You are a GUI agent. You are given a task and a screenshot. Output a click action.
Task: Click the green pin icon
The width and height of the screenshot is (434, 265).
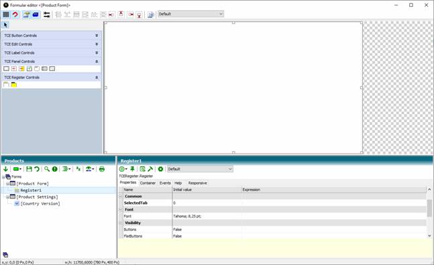pos(132,169)
